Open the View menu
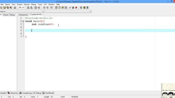The height and width of the screenshot is (98, 175). (13, 4)
